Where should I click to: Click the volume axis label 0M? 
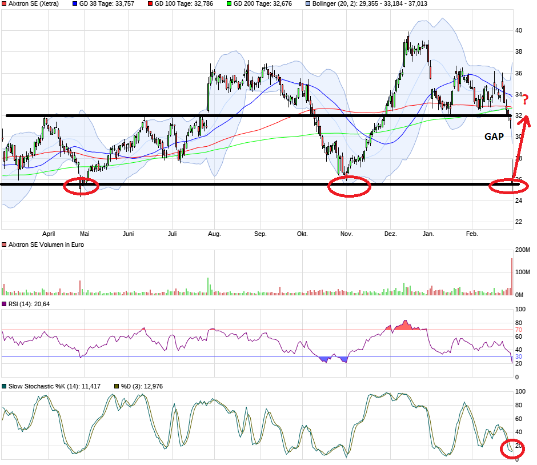pos(519,295)
